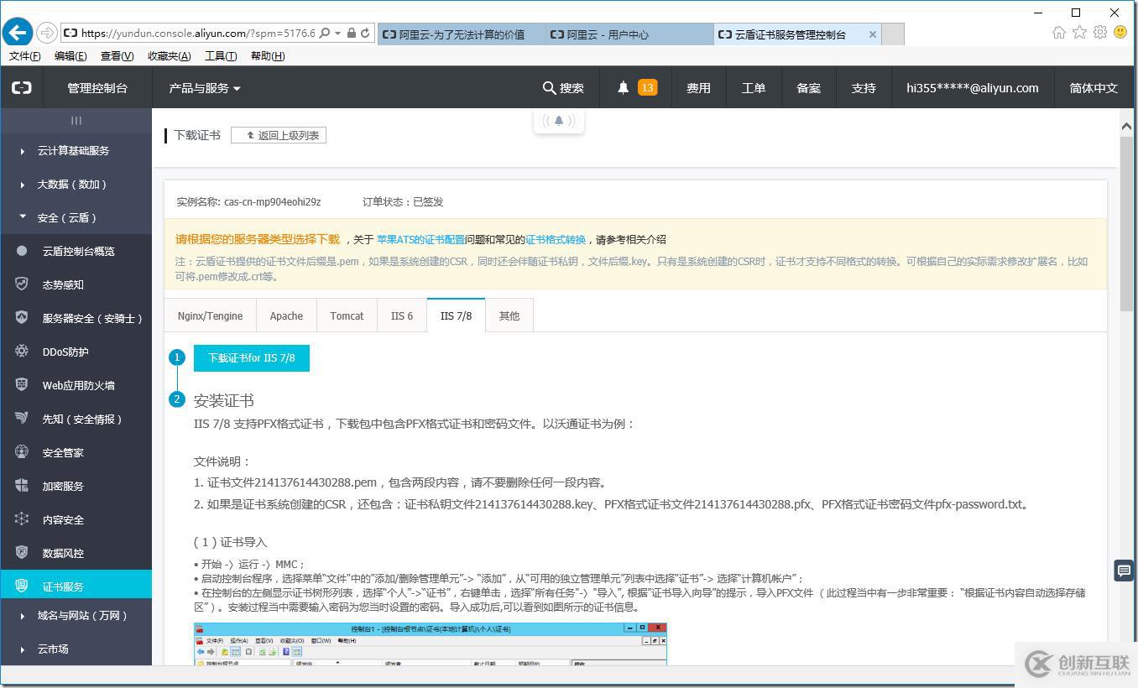Open notifications bell with 13 badge
Image resolution: width=1138 pixels, height=688 pixels.
click(637, 87)
